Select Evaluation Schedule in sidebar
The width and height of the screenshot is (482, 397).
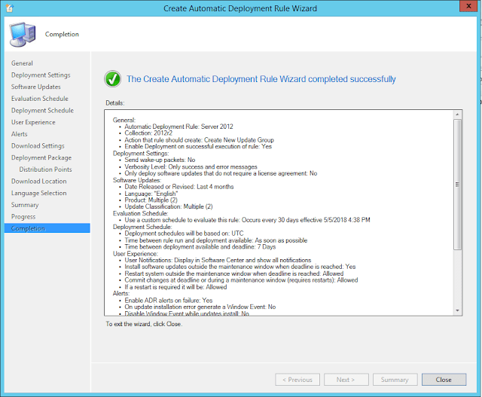pos(39,99)
